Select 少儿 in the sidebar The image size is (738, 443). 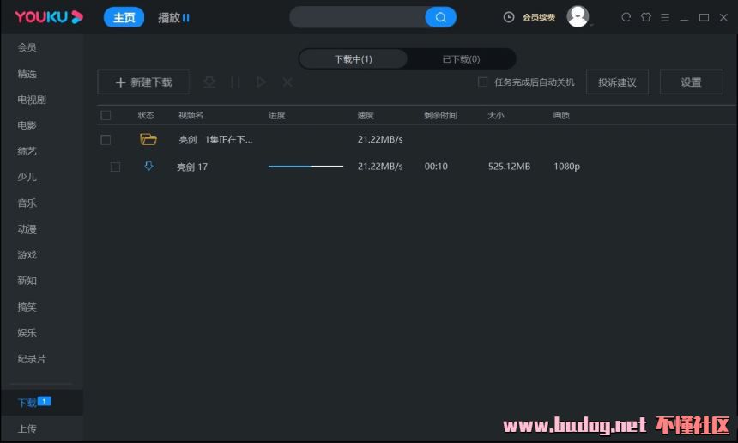(x=27, y=177)
